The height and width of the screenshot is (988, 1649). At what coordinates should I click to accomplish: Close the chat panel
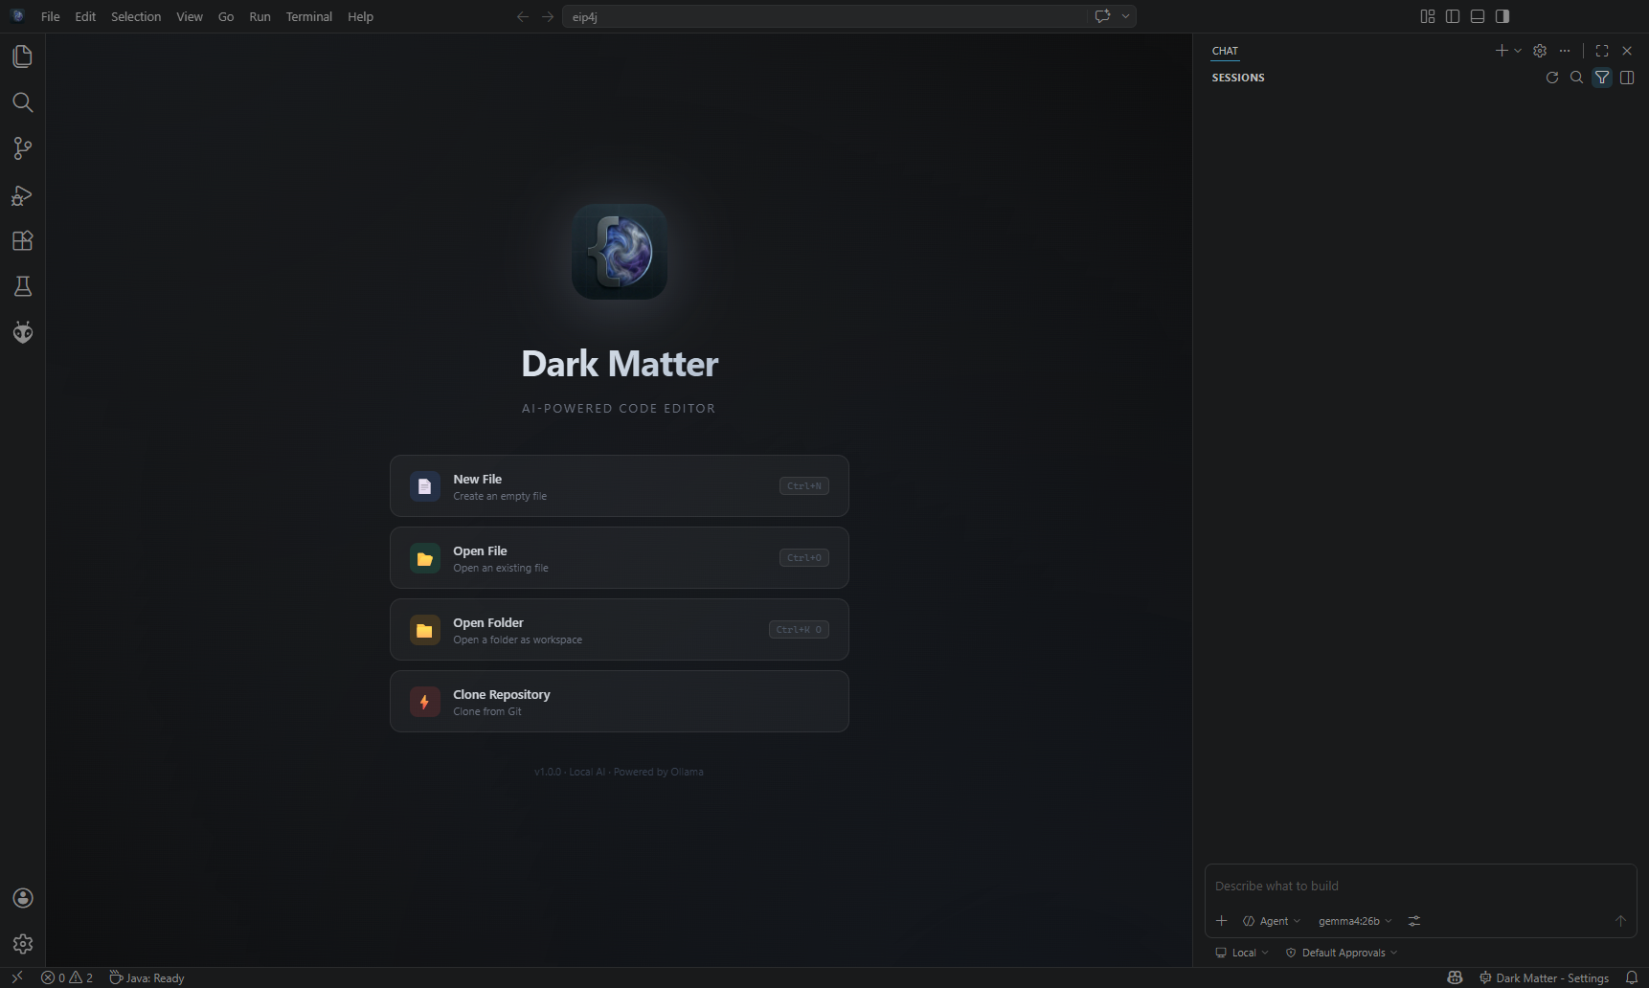1627,51
